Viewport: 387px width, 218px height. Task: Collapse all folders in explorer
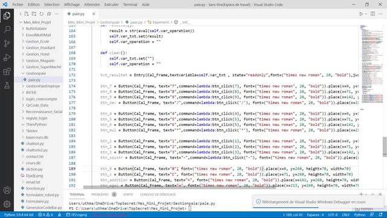(49, 14)
